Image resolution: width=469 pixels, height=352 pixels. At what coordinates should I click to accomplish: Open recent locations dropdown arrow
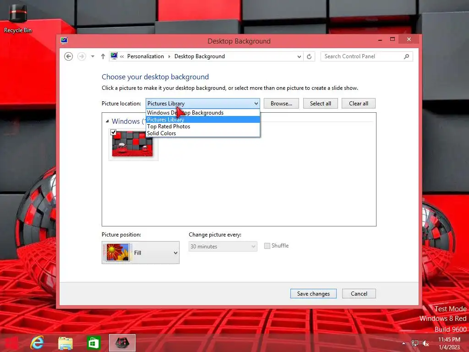point(93,56)
